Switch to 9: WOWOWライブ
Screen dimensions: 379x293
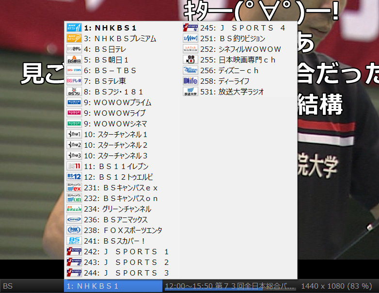pyautogui.click(x=123, y=113)
